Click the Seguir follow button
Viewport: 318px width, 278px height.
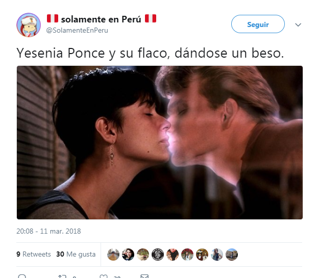258,24
